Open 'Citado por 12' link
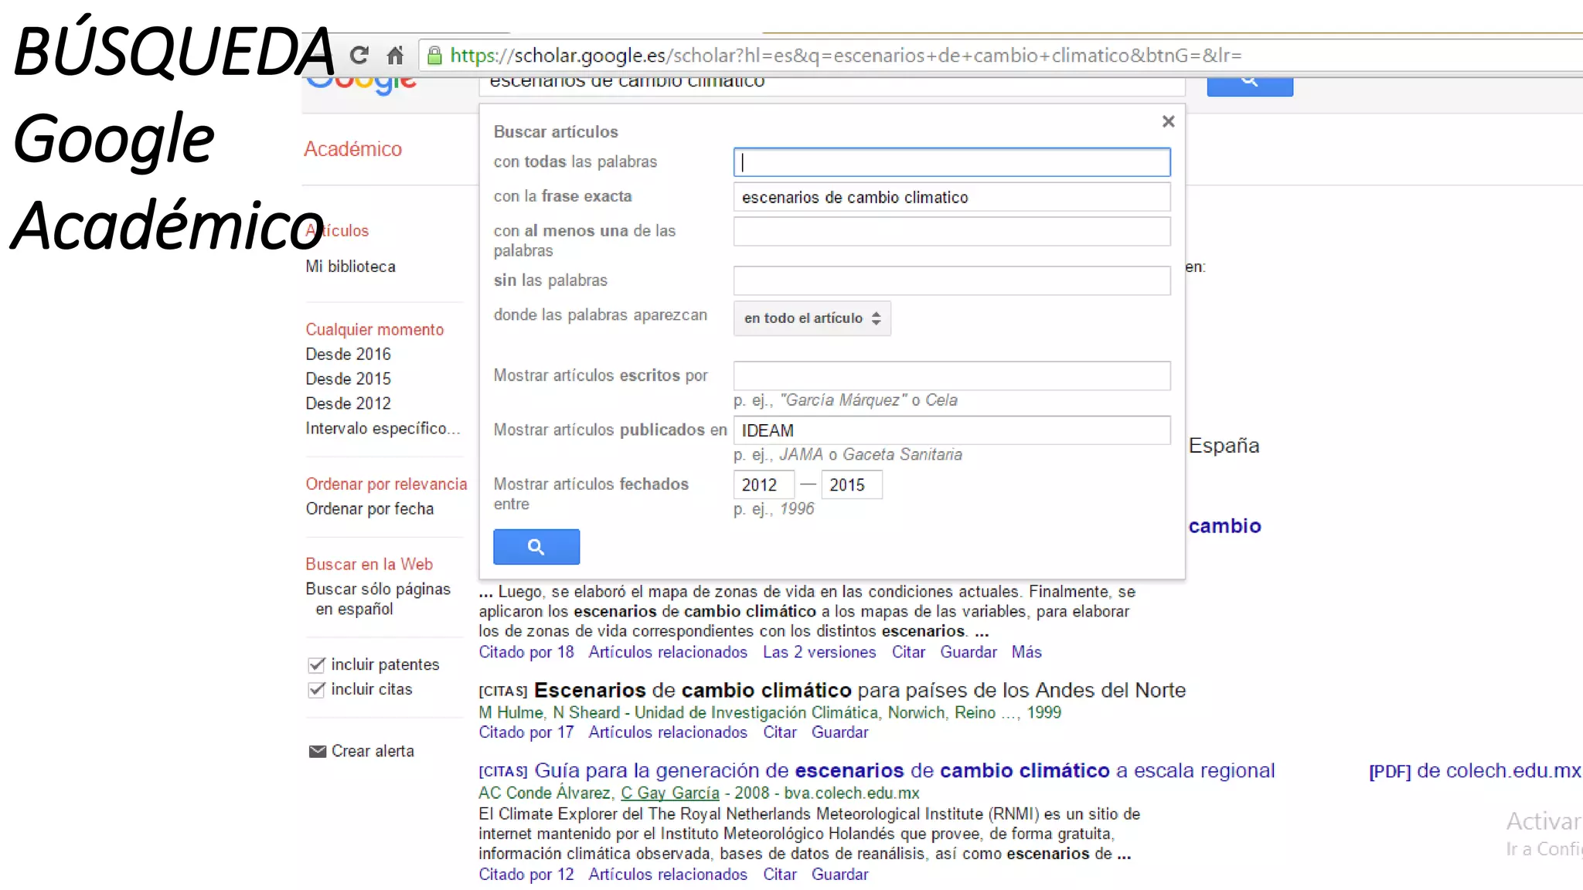Image resolution: width=1583 pixels, height=890 pixels. pyautogui.click(x=526, y=875)
